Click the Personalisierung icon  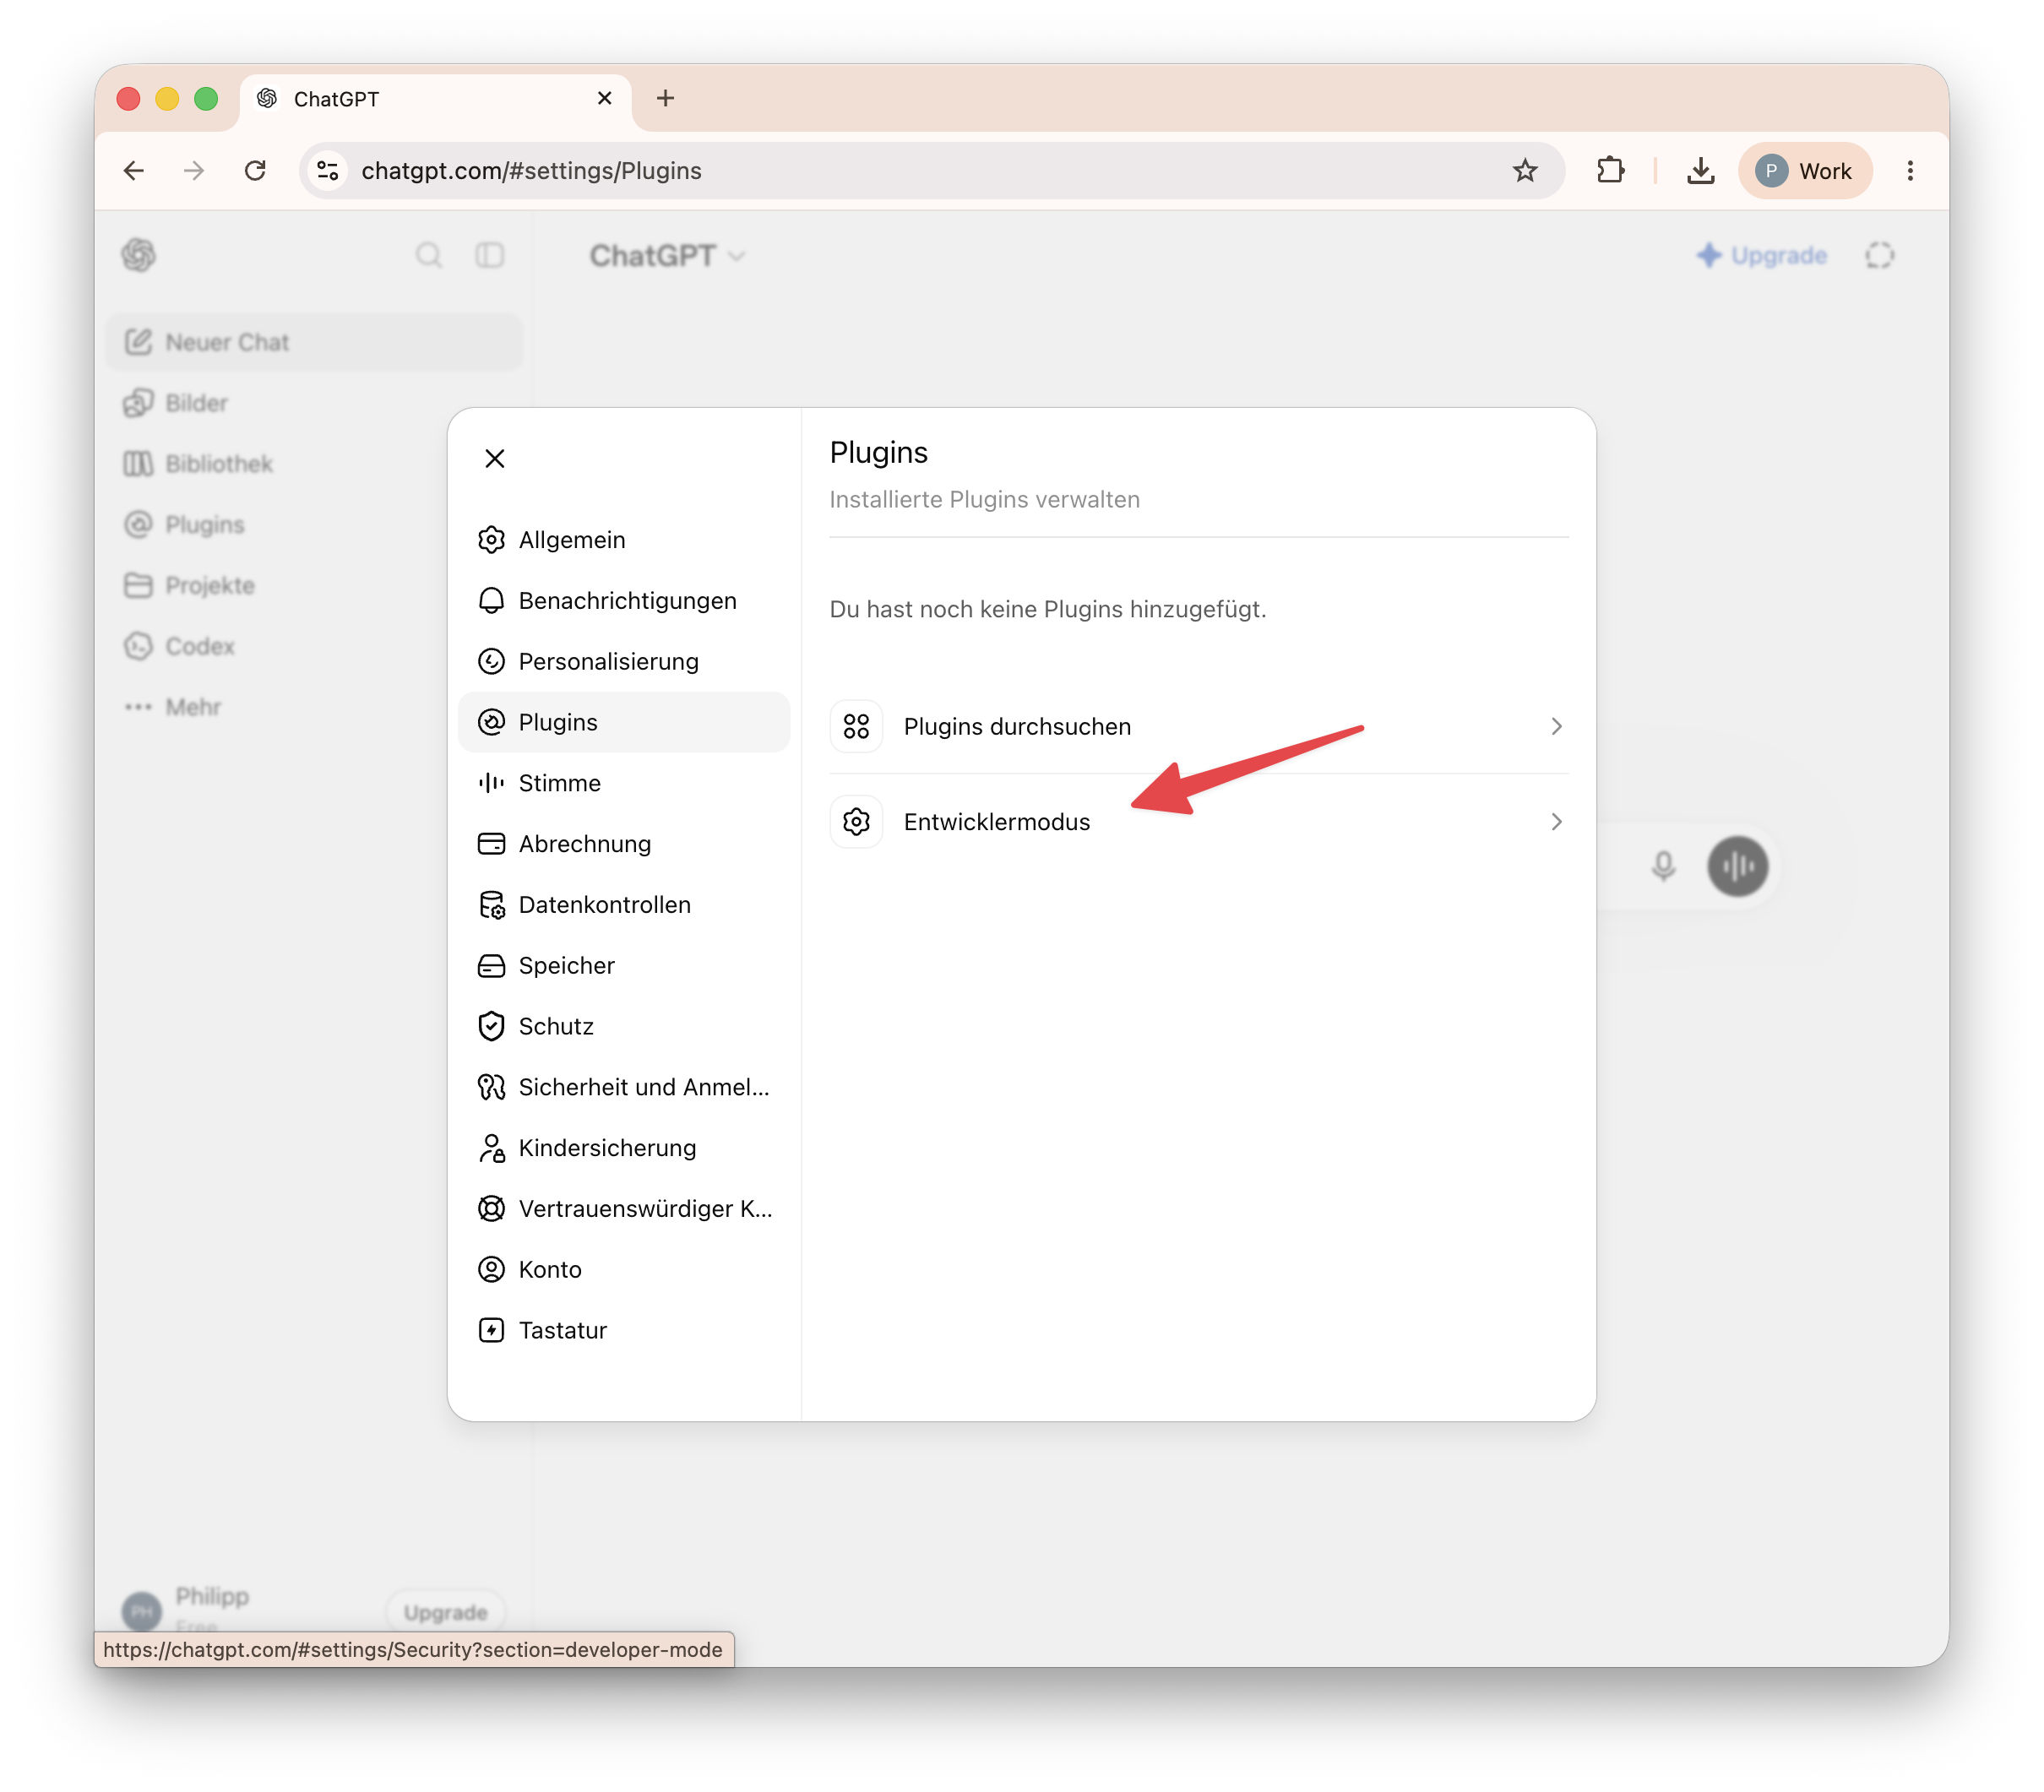coord(491,661)
